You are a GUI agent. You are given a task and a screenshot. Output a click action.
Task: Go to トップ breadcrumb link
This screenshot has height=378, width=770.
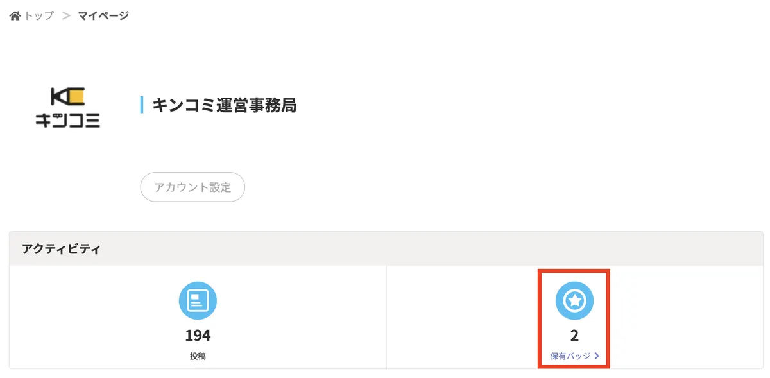[x=39, y=15]
